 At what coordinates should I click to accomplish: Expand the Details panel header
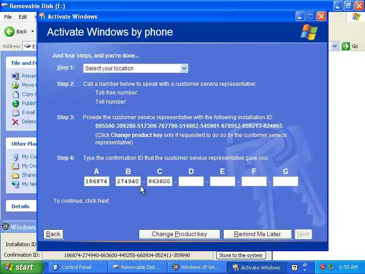point(21,206)
